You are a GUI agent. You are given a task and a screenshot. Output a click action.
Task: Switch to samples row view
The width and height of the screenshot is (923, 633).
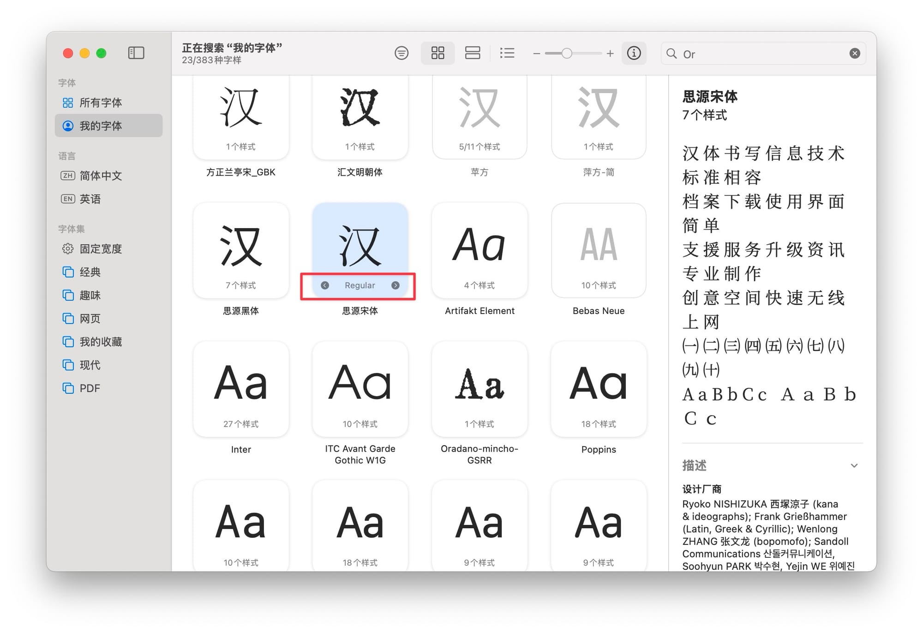tap(473, 53)
